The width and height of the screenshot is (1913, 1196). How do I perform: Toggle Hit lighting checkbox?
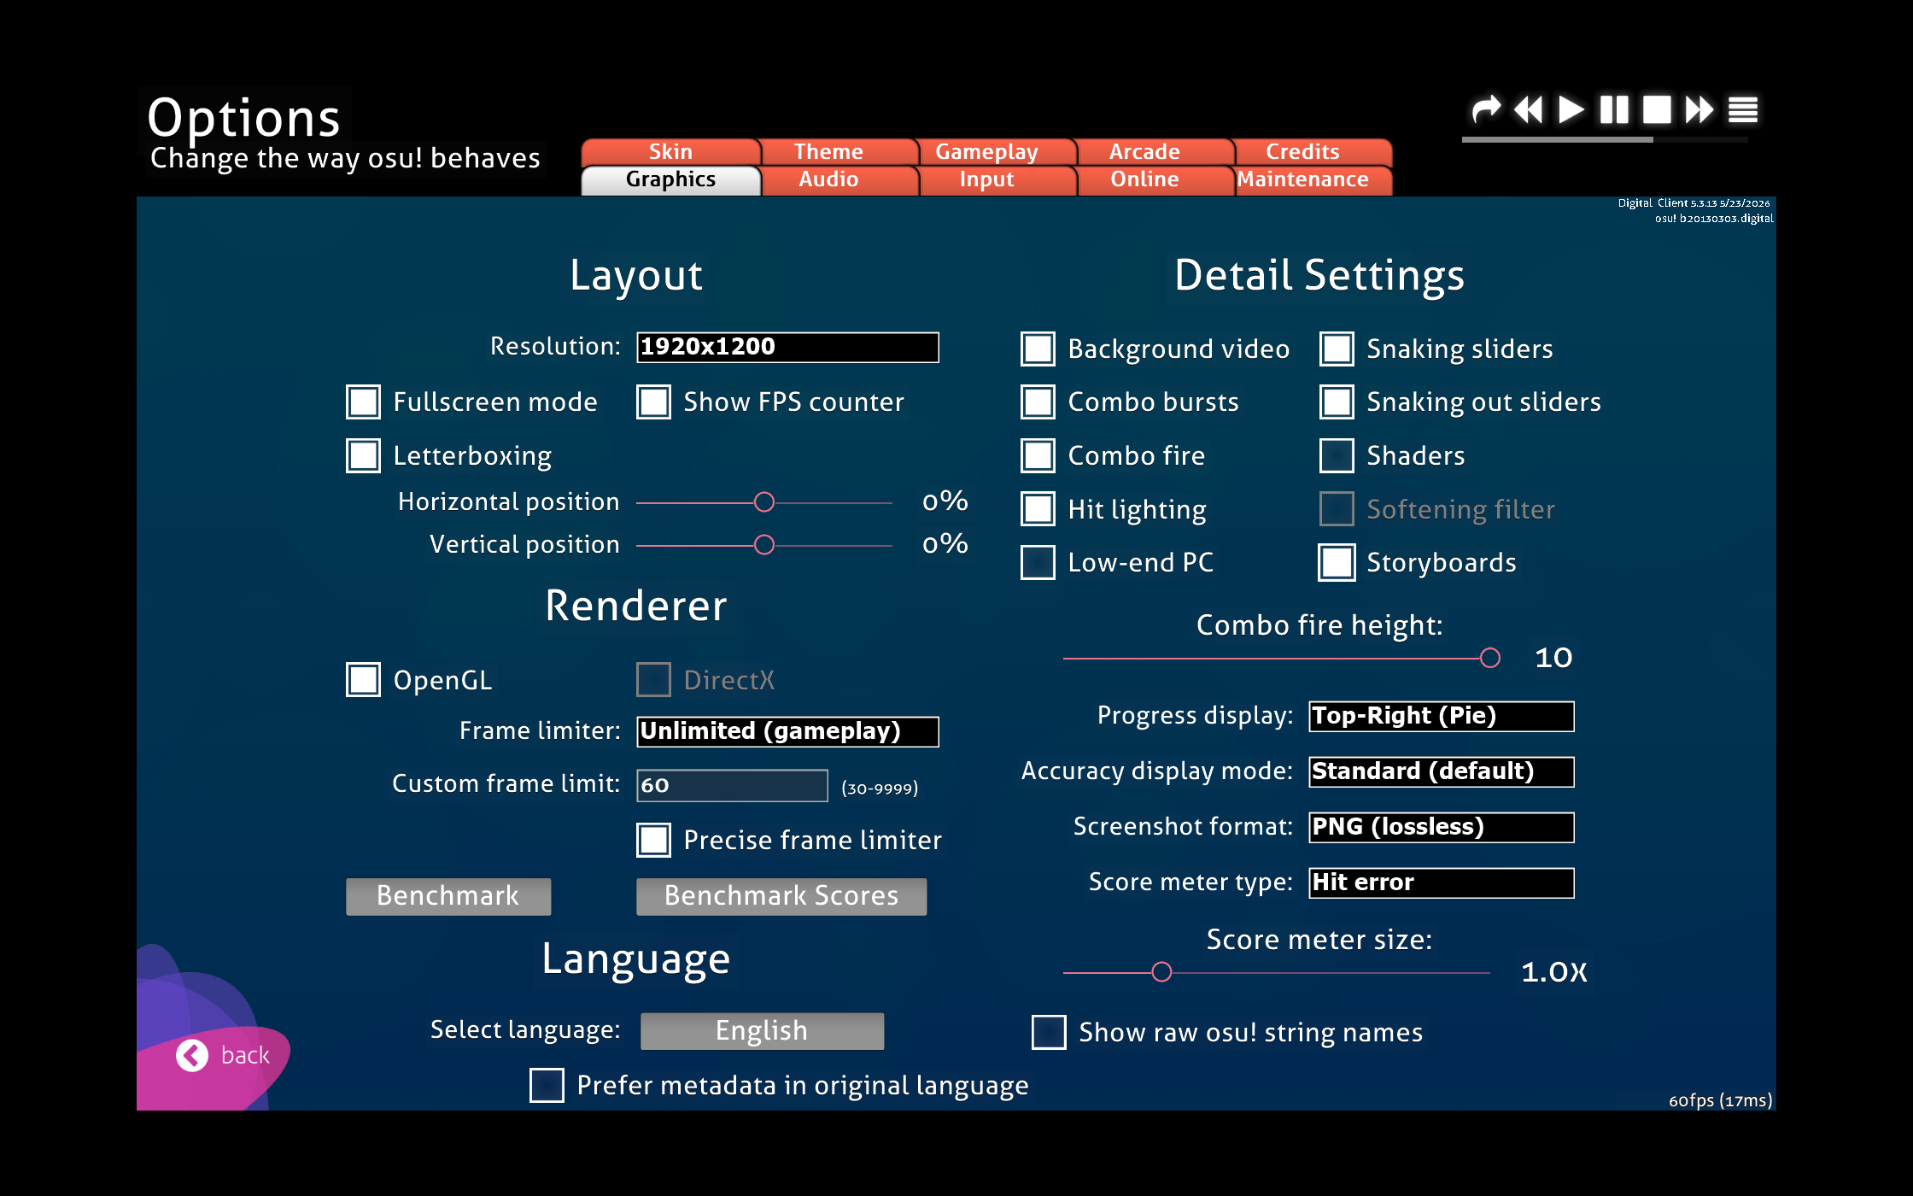(x=1038, y=509)
